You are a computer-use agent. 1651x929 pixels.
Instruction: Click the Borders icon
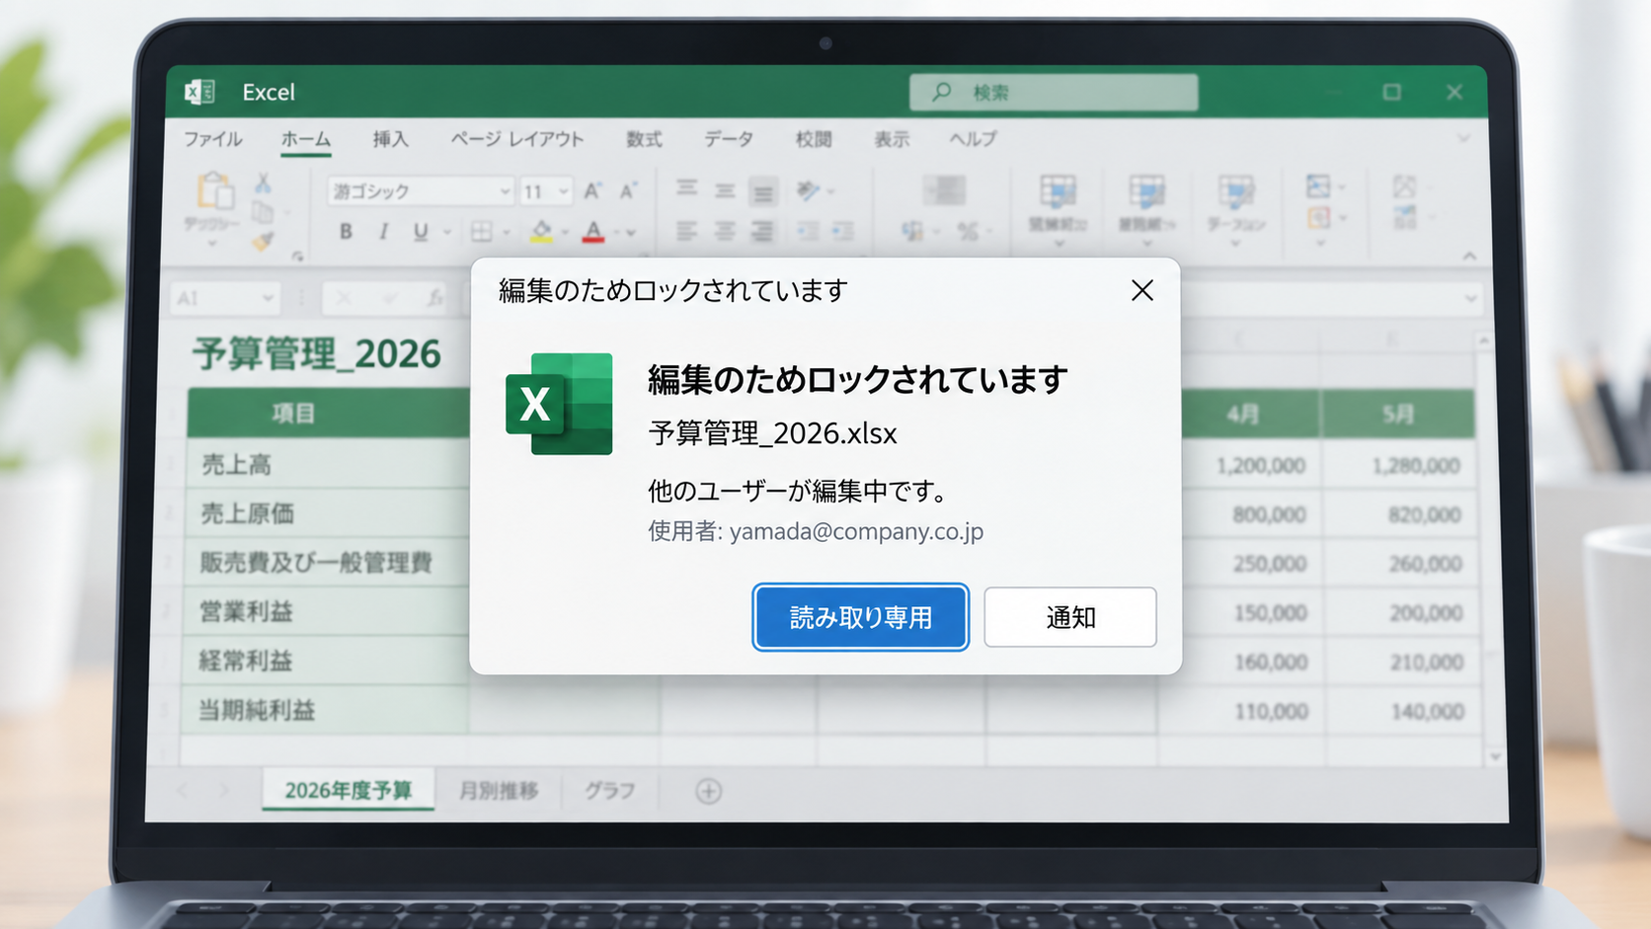pos(481,232)
